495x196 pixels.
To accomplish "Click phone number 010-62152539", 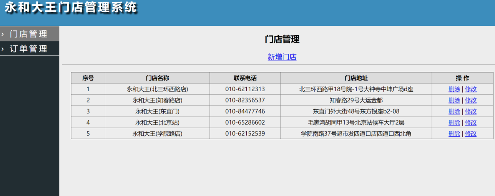I will [x=245, y=133].
